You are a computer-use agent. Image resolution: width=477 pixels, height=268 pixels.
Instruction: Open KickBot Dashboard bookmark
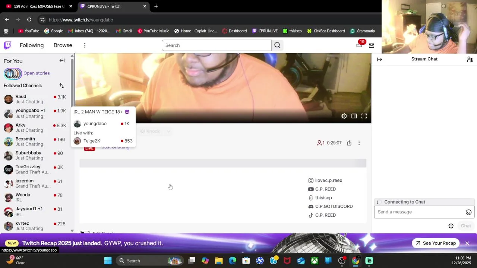326,31
